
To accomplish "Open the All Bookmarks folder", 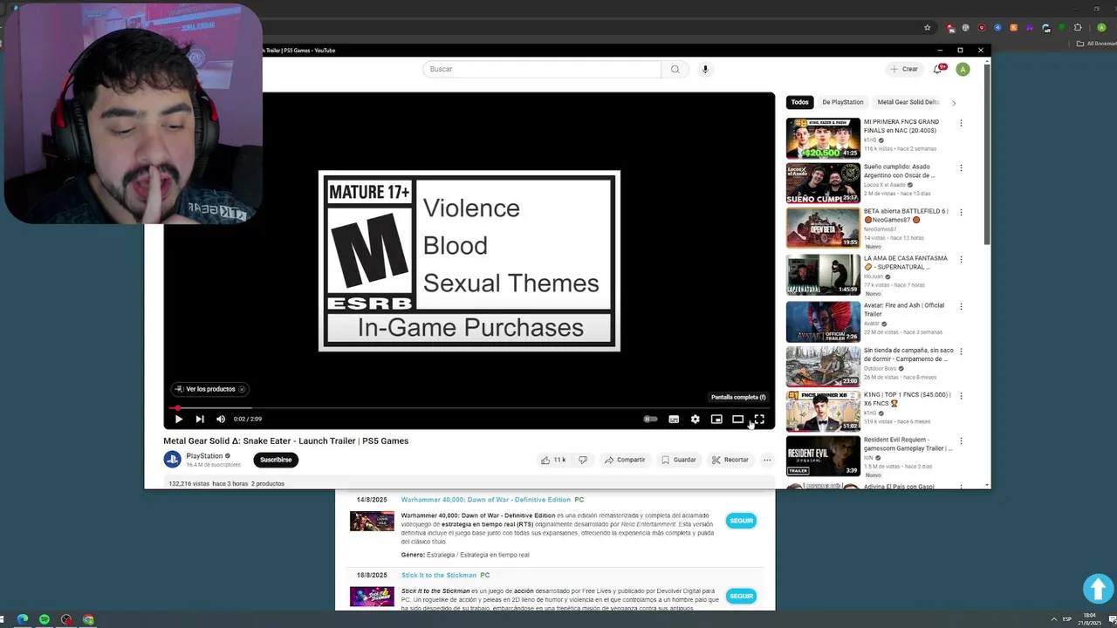I will (1097, 44).
